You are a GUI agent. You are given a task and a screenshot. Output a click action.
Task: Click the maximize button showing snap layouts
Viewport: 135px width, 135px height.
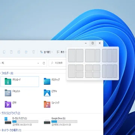tap(93, 43)
